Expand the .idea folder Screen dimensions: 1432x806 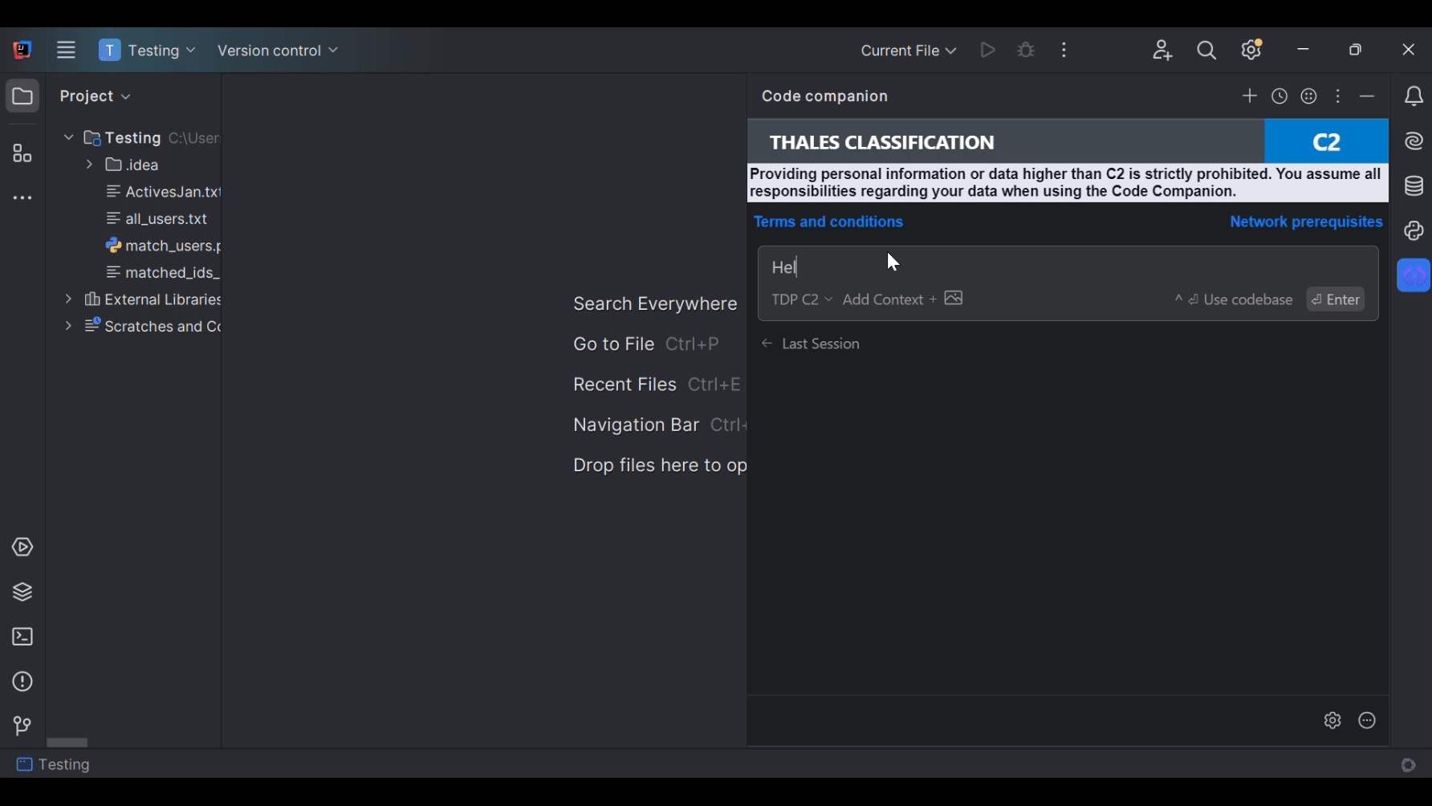pyautogui.click(x=89, y=165)
